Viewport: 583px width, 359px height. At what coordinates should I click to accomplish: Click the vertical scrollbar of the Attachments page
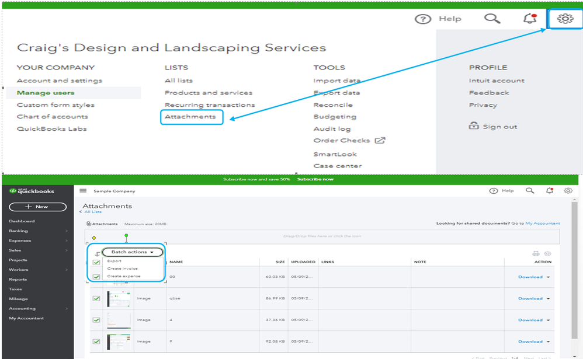click(574, 270)
